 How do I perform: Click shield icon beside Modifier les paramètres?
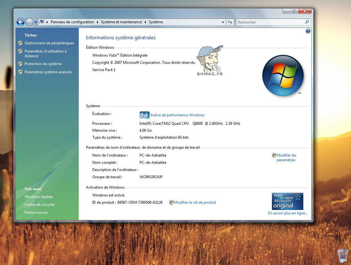pos(274,155)
